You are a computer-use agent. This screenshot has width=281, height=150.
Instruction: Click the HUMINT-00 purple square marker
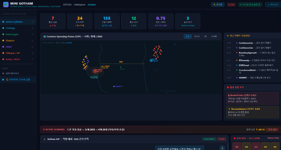[x=114, y=86]
